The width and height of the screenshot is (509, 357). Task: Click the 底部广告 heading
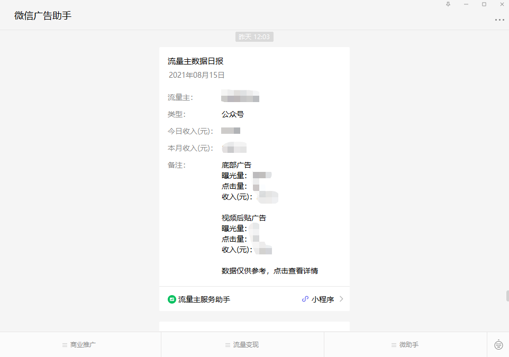point(237,165)
